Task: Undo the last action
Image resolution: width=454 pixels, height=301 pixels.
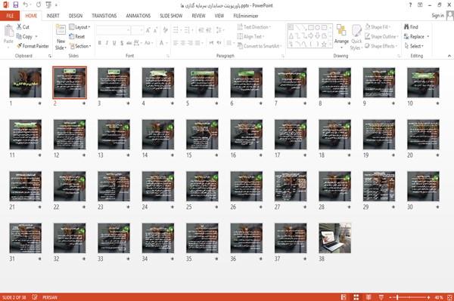Action: [26, 5]
